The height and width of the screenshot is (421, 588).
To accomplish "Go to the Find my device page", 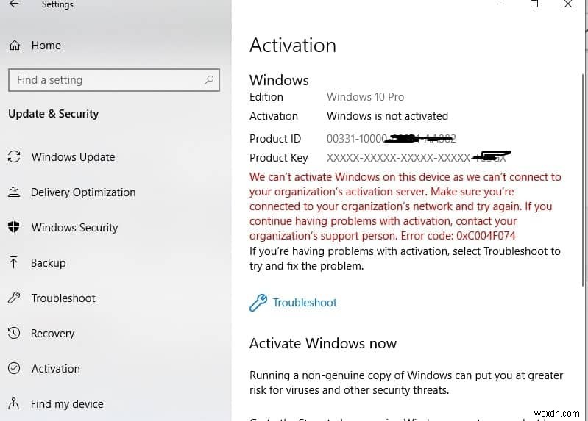I will (x=67, y=404).
